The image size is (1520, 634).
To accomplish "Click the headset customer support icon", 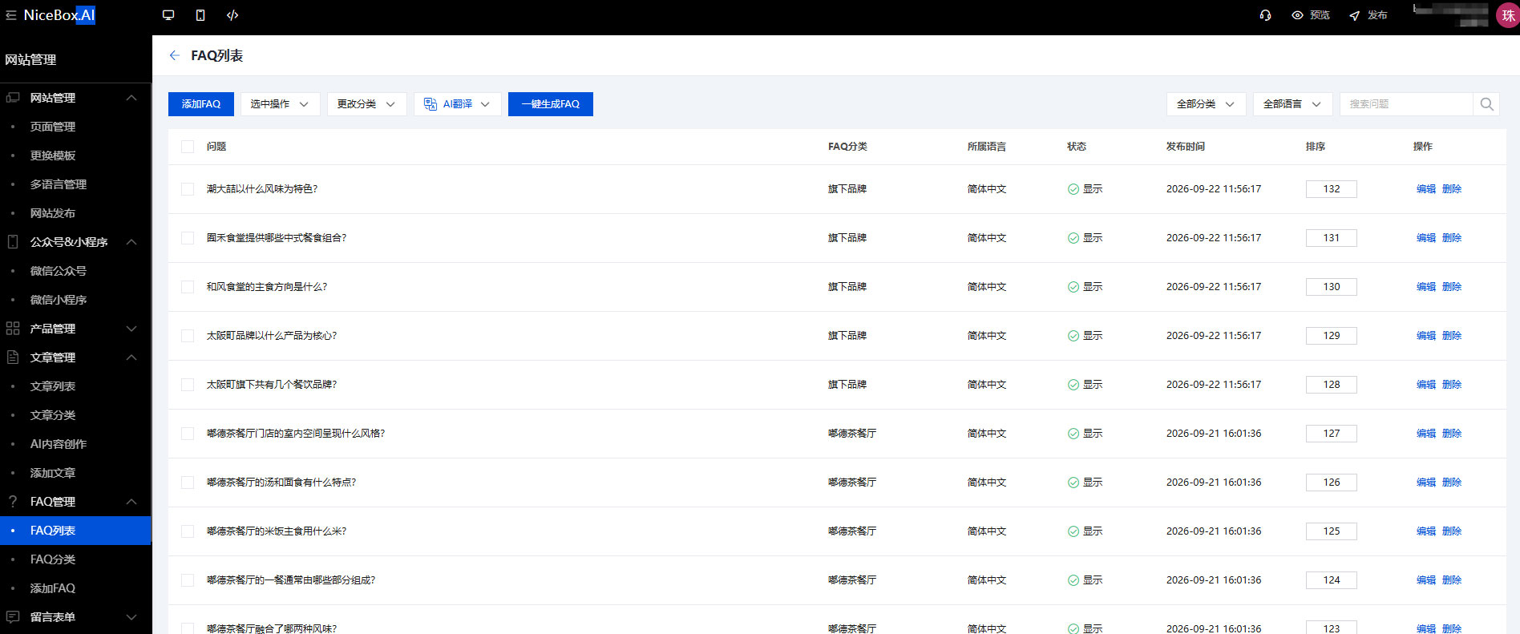I will 1265,15.
